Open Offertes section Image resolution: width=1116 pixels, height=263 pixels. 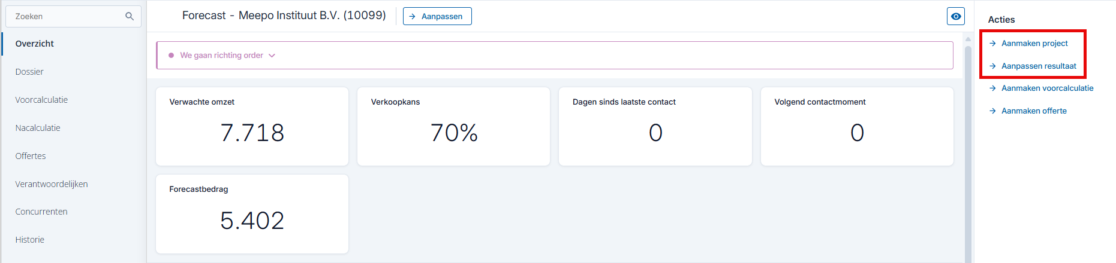point(31,156)
